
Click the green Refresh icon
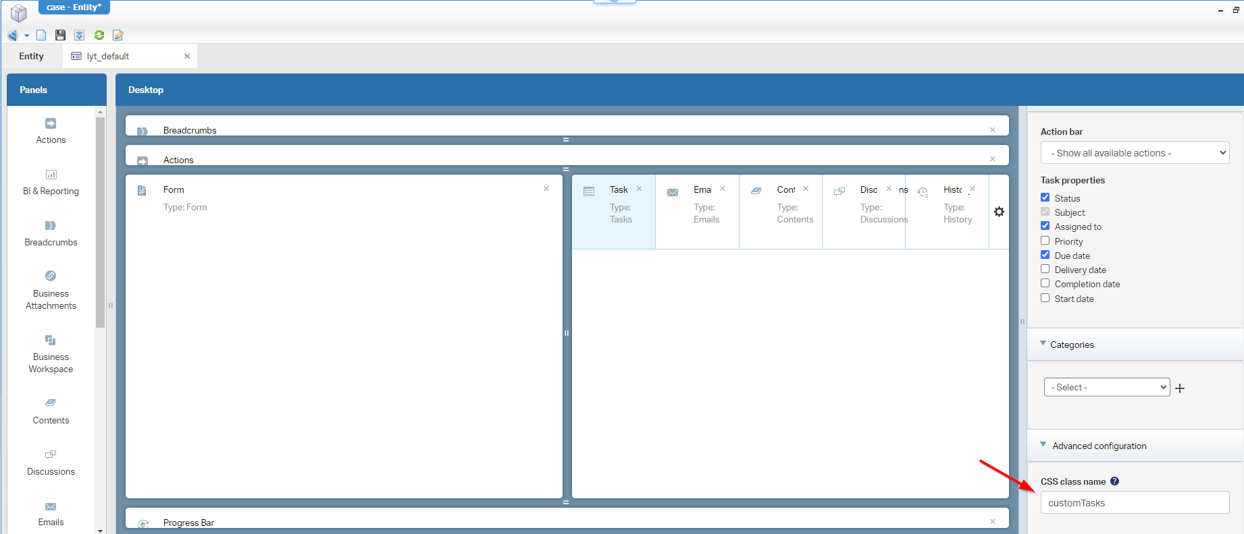(99, 35)
